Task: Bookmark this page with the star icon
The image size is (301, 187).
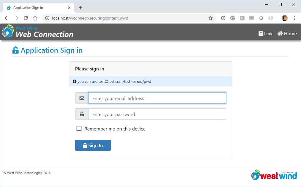Action: point(211,18)
